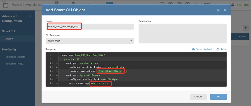Open the match-clause dropdown

[89, 63]
